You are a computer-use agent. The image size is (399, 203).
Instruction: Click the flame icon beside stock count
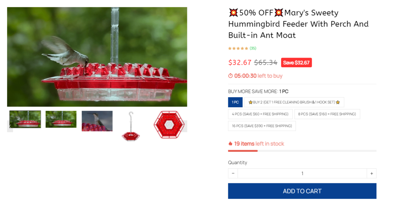pos(231,144)
